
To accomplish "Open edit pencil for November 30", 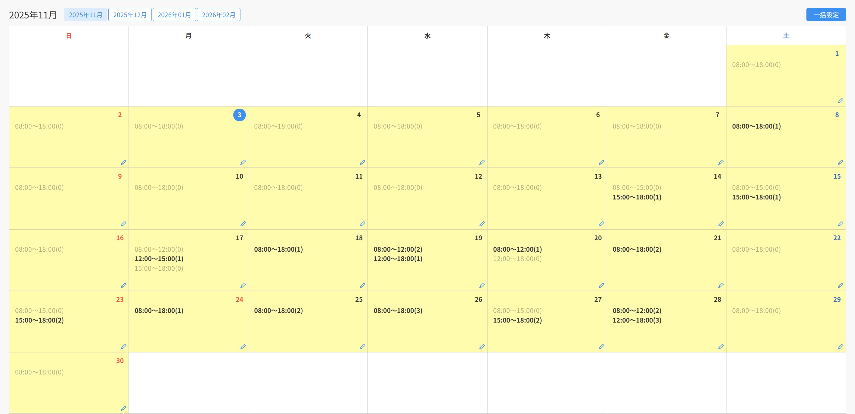I will [x=123, y=408].
